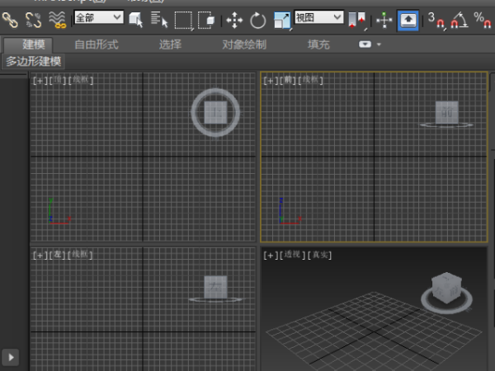This screenshot has width=495, height=371.
Task: Click the Bind to Space Warp icon
Action: point(57,19)
